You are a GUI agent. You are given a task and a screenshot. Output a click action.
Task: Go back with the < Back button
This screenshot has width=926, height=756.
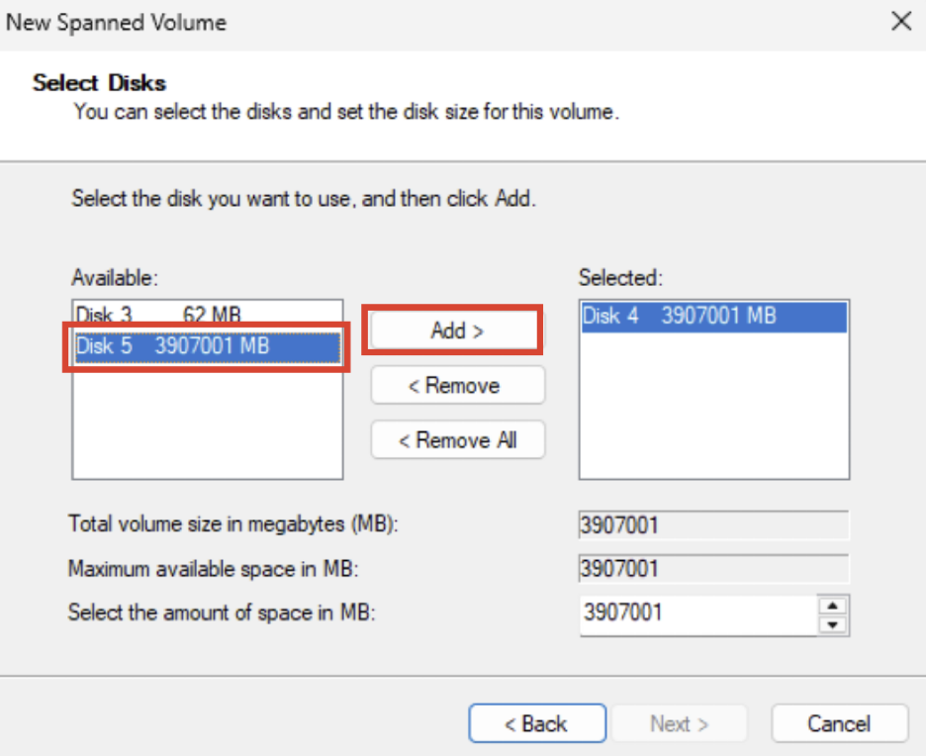[536, 723]
